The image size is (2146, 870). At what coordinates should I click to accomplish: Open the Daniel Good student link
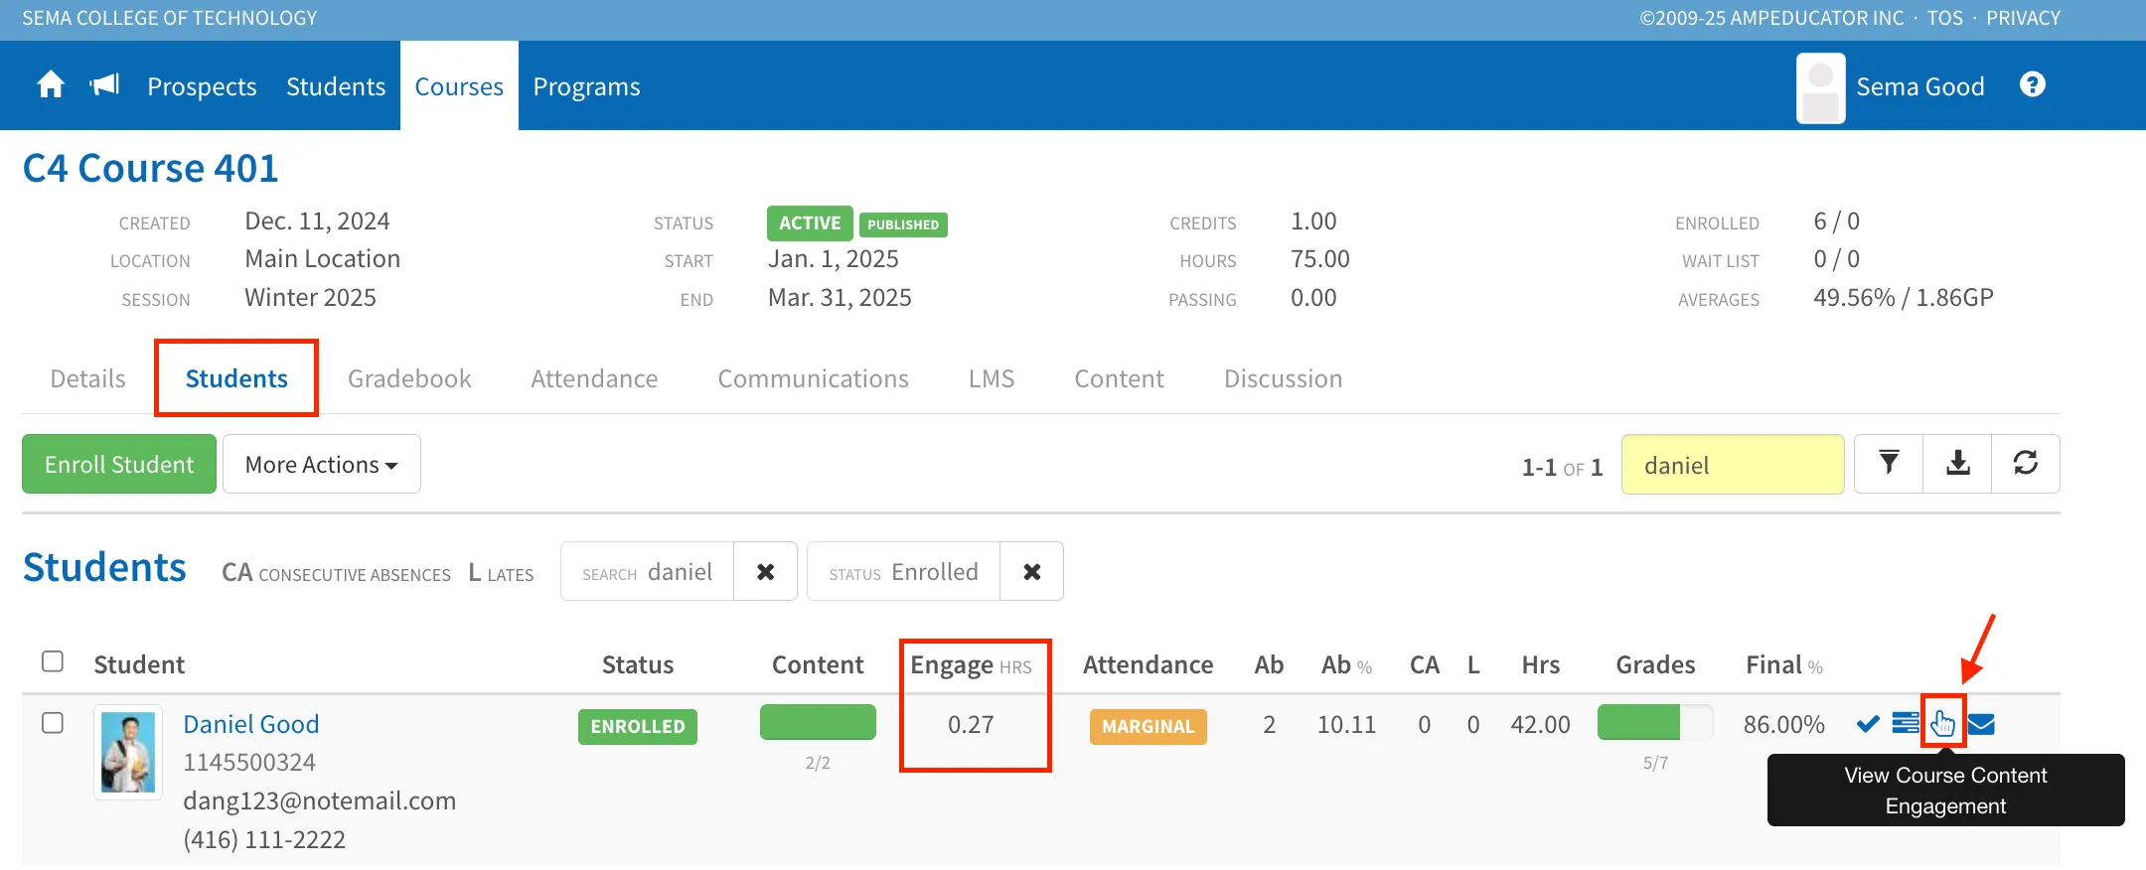[251, 724]
